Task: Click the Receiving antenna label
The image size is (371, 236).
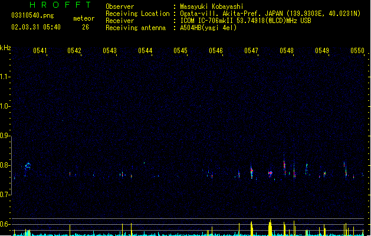Action: click(136, 28)
